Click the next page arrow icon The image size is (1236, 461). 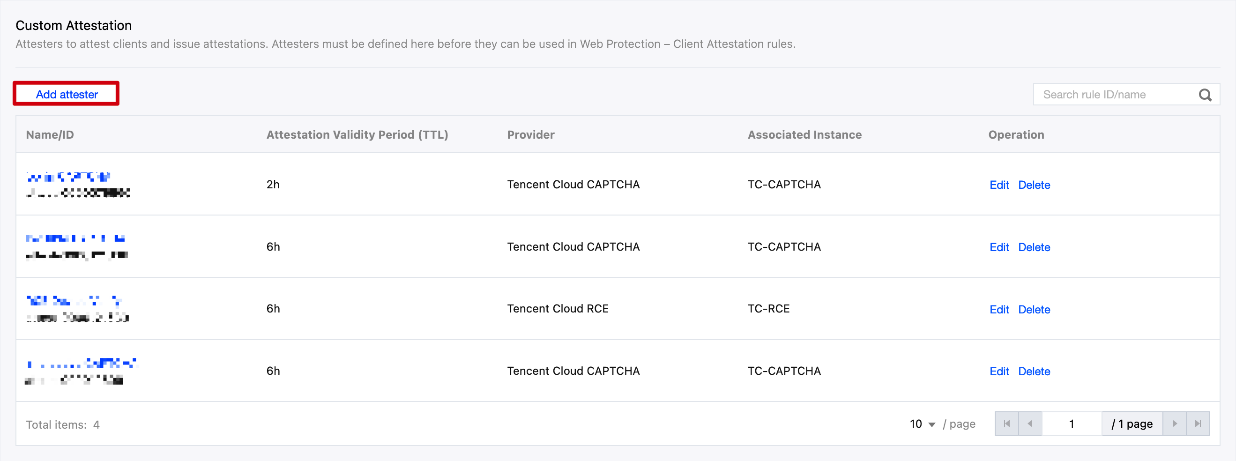pyautogui.click(x=1174, y=424)
